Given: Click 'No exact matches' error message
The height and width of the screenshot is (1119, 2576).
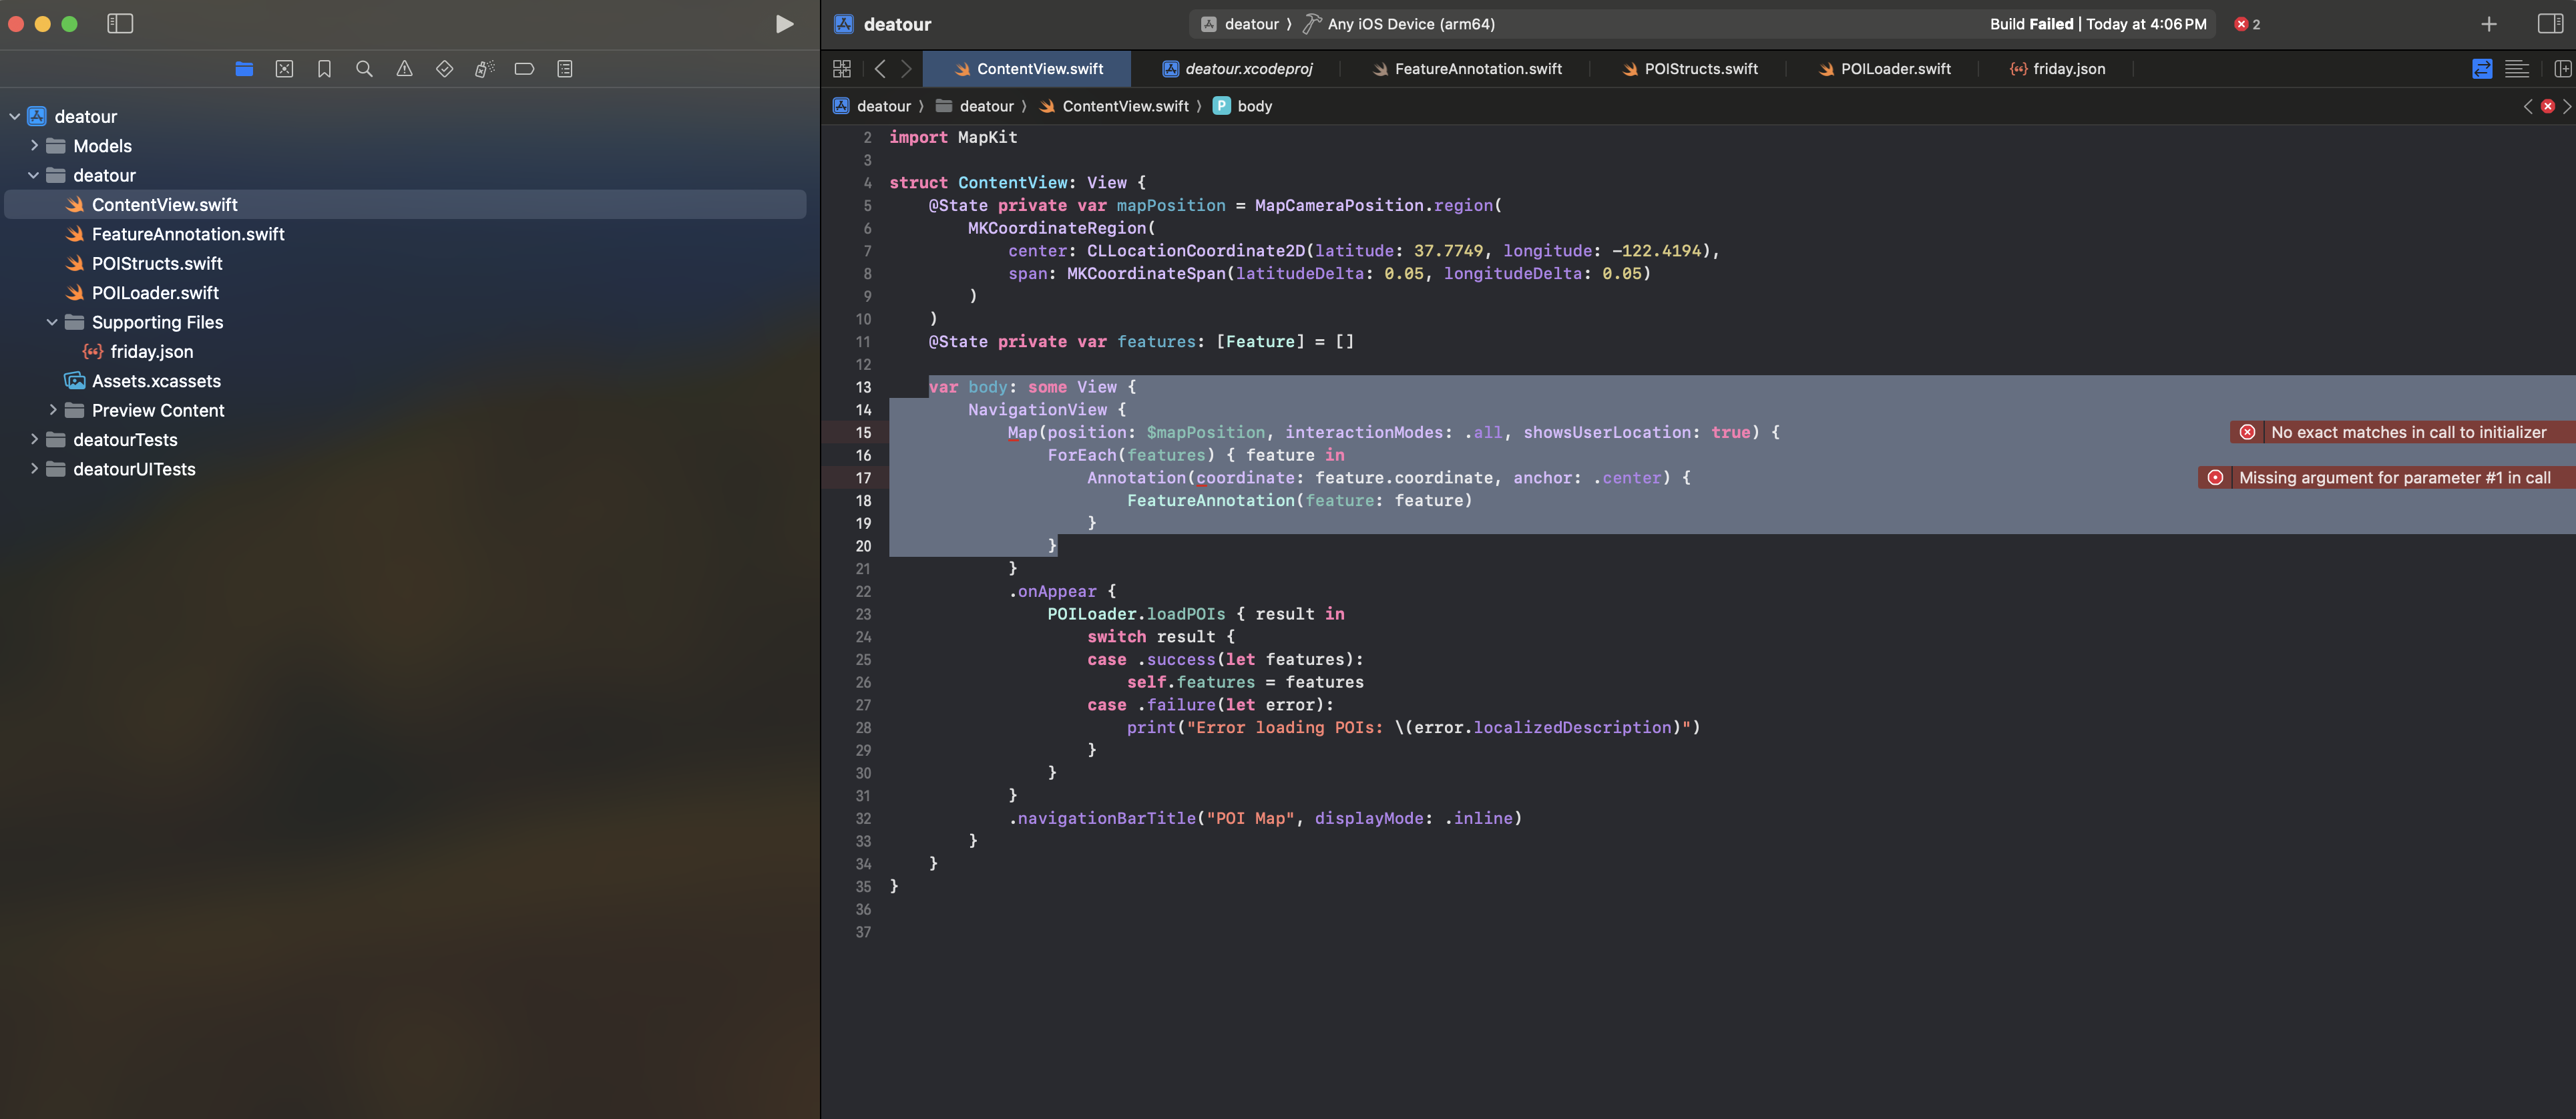Looking at the screenshot, I should (x=2407, y=432).
